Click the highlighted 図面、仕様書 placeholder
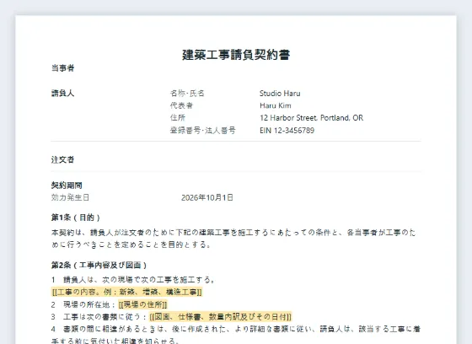Image resolution: width=472 pixels, height=344 pixels. [220, 317]
